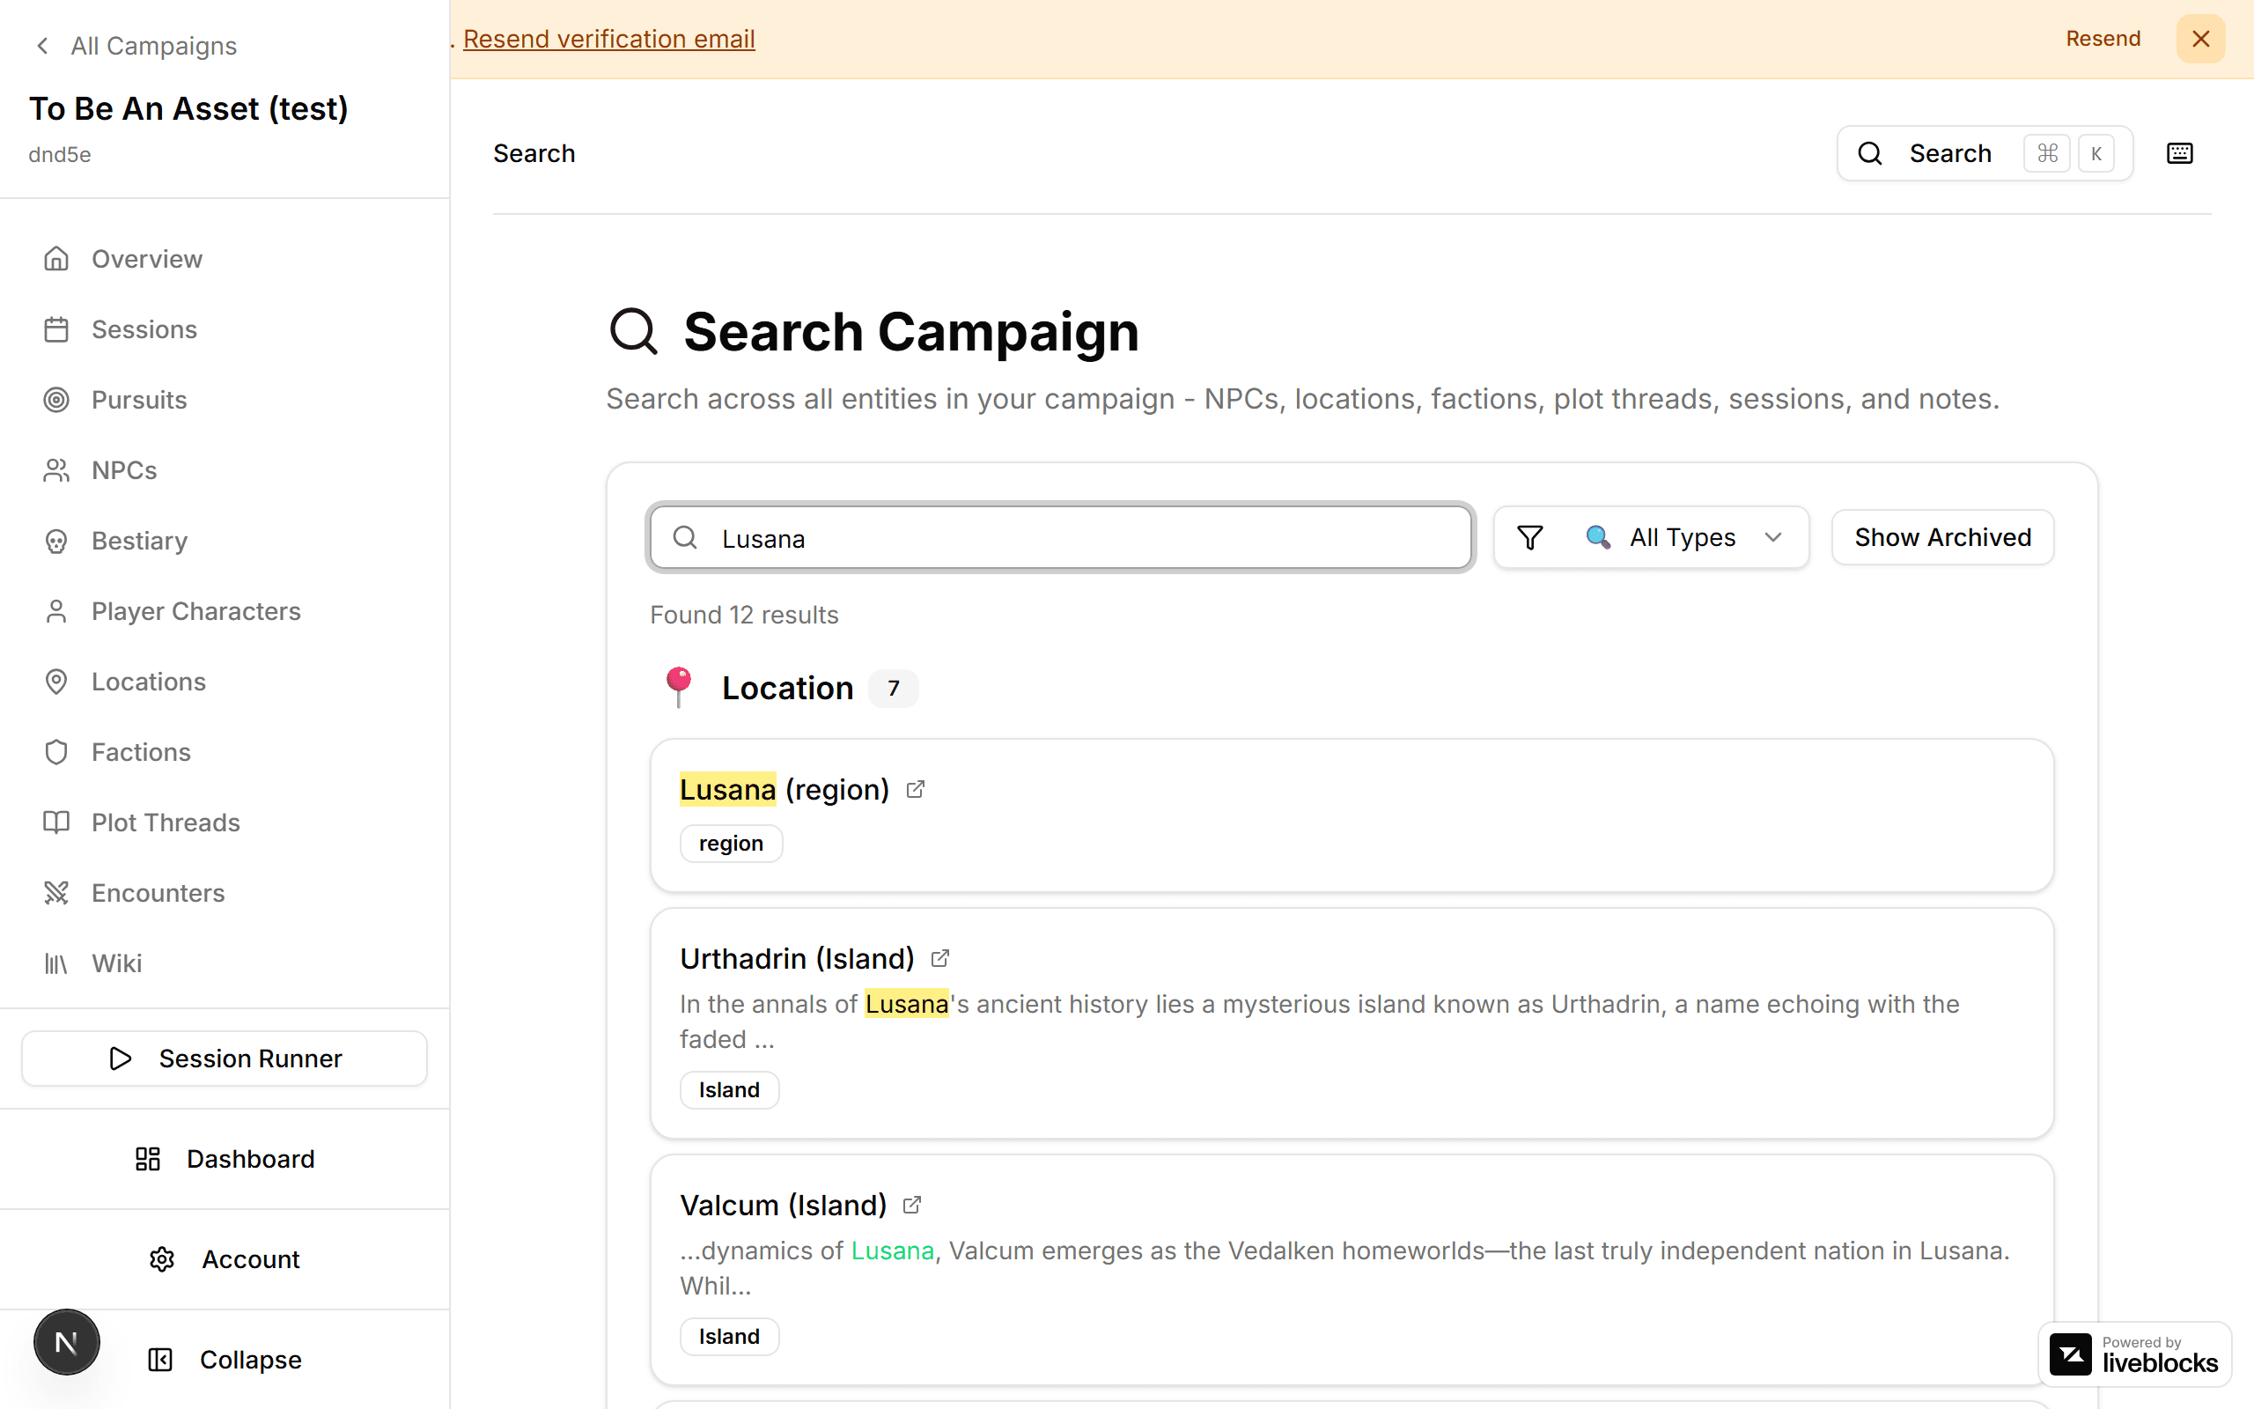
Task: Toggle Show Archived results
Action: click(1942, 537)
